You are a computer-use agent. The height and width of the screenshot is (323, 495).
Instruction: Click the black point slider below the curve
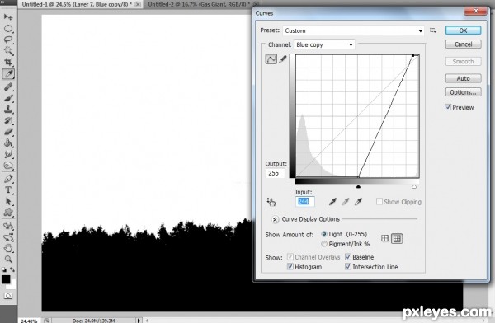point(358,187)
